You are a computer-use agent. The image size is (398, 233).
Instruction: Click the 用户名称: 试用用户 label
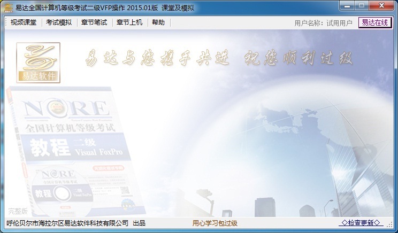[x=323, y=23]
